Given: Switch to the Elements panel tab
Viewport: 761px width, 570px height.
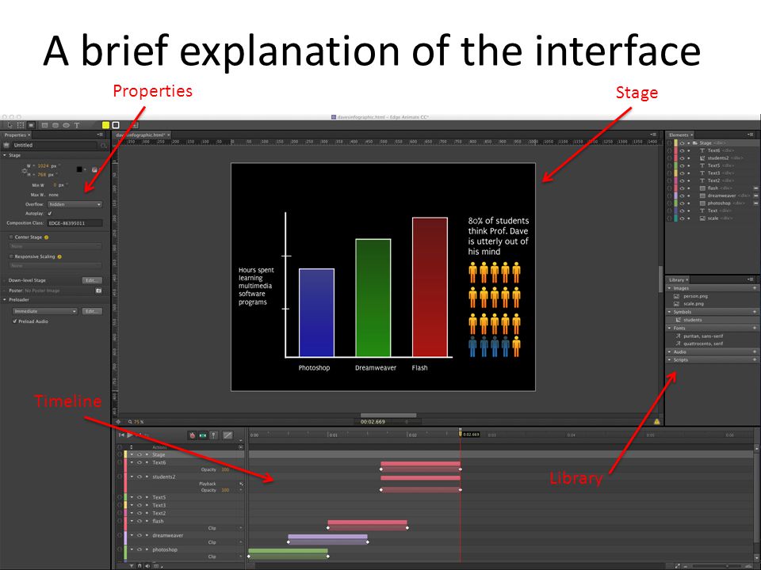Looking at the screenshot, I should pyautogui.click(x=679, y=135).
